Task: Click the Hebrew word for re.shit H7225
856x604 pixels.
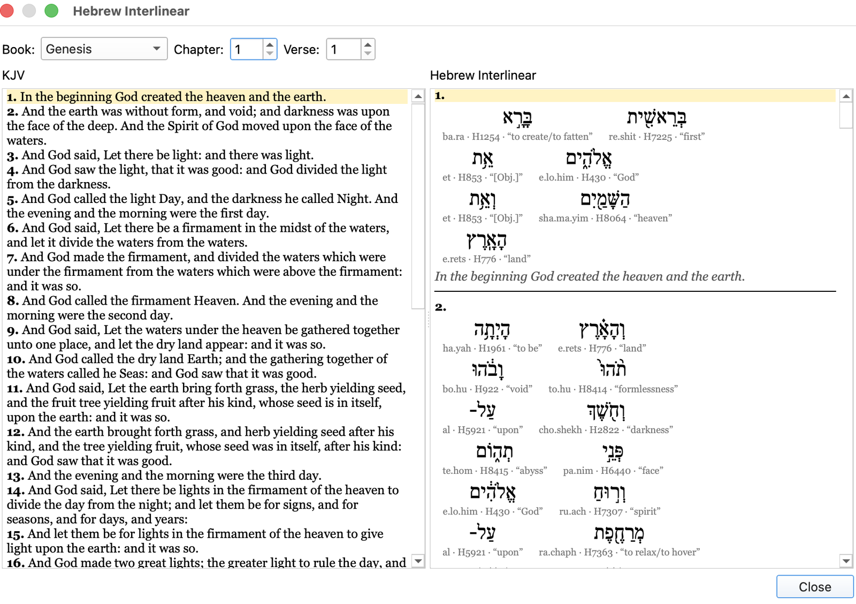Action: [656, 117]
